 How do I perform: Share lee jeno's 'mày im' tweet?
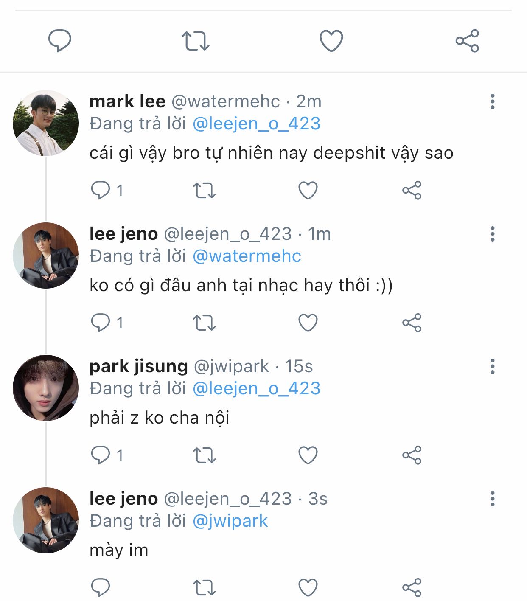(x=412, y=587)
